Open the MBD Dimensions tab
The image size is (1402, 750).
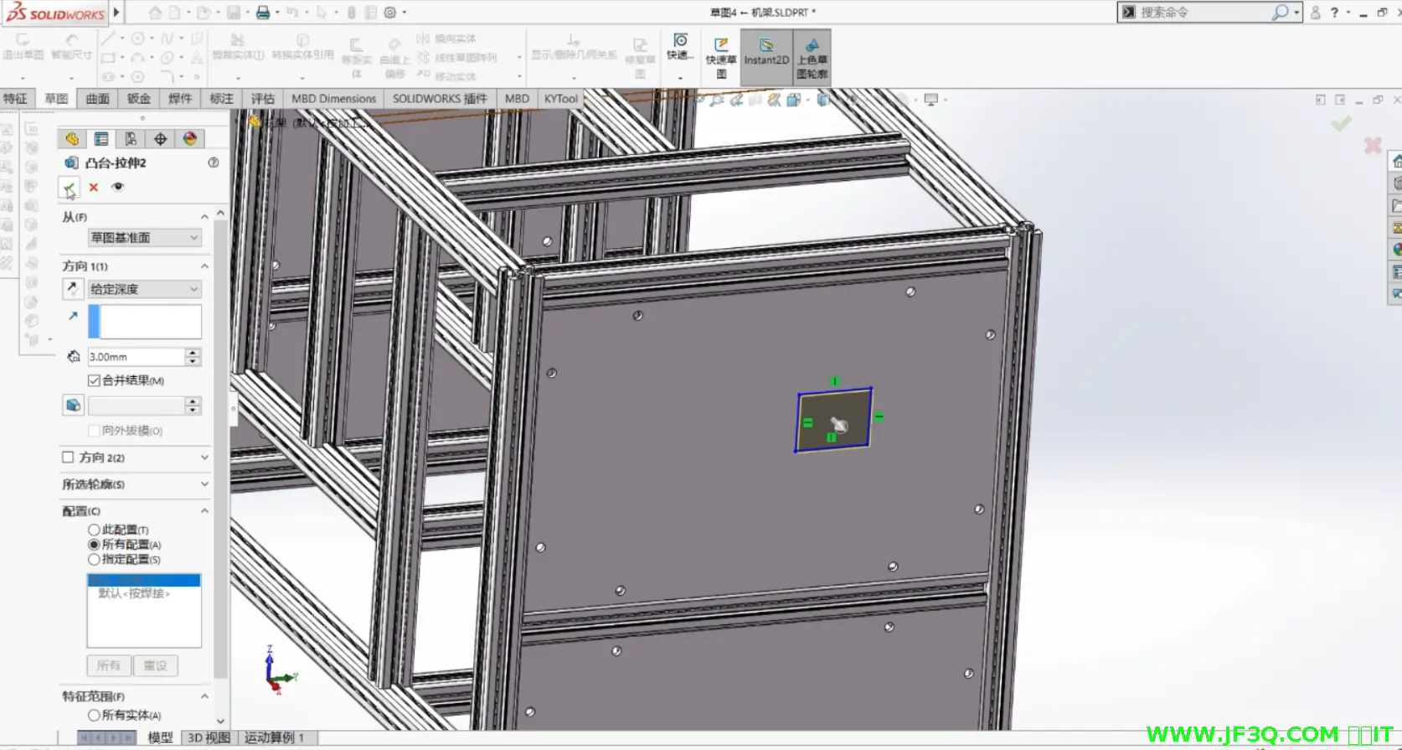[333, 99]
